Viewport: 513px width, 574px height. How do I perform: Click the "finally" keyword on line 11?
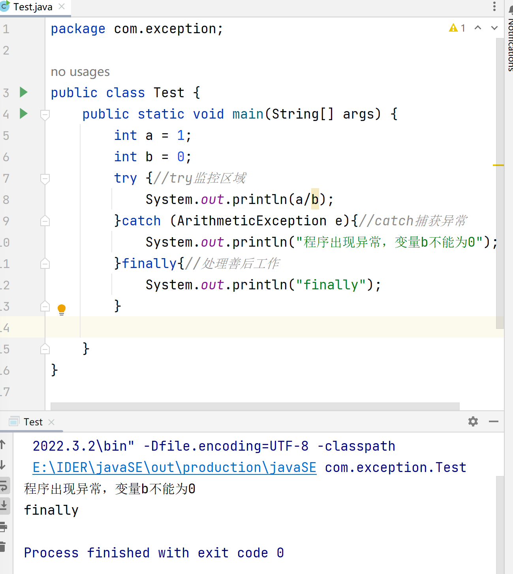tap(149, 263)
